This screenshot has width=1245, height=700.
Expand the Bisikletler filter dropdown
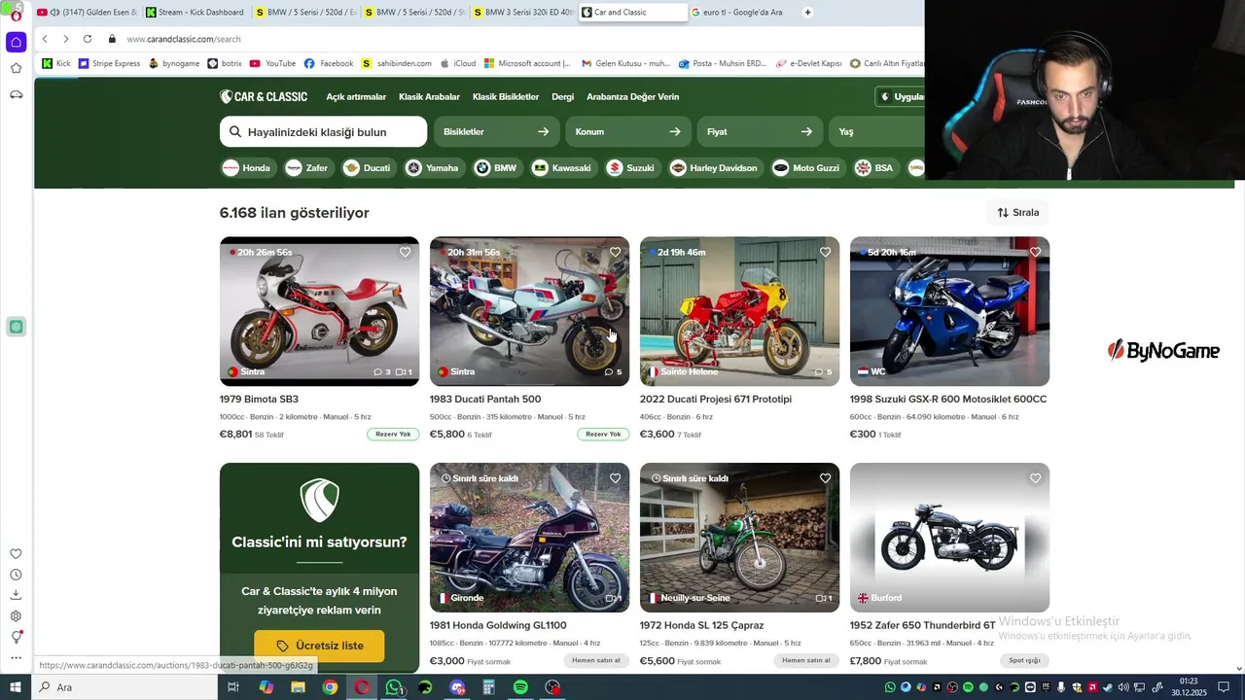coord(496,131)
